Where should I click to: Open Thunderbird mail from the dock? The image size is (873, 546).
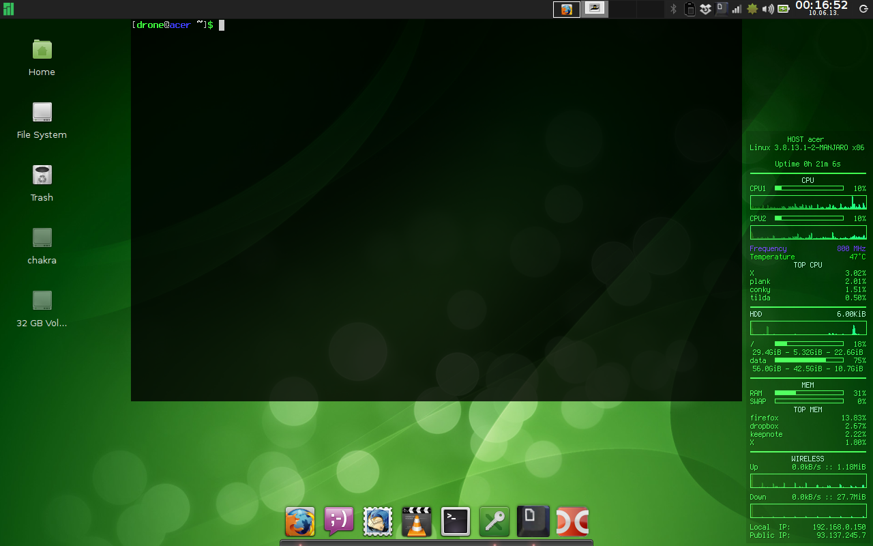point(378,522)
